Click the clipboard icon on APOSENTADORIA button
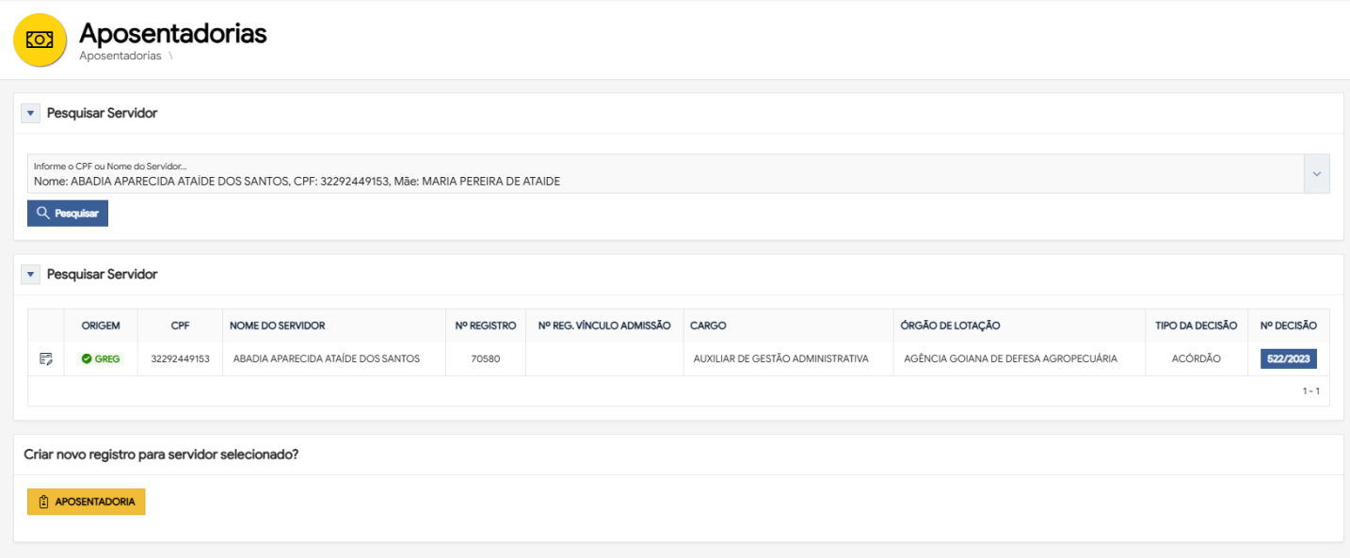Image resolution: width=1350 pixels, height=558 pixels. coord(43,502)
